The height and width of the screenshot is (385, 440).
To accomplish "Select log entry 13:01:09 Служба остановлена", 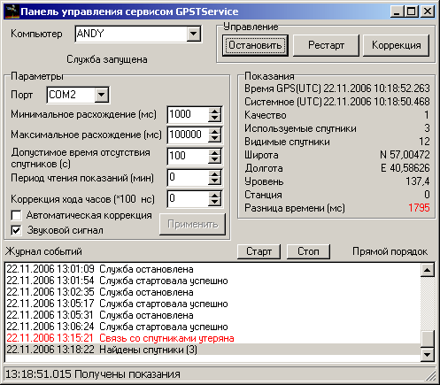I will (212, 269).
